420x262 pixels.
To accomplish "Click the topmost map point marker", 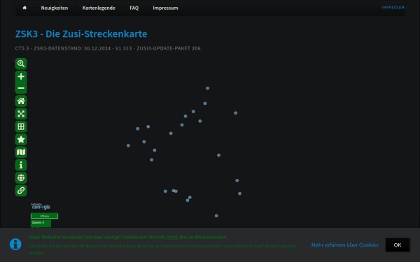I will coord(208,88).
